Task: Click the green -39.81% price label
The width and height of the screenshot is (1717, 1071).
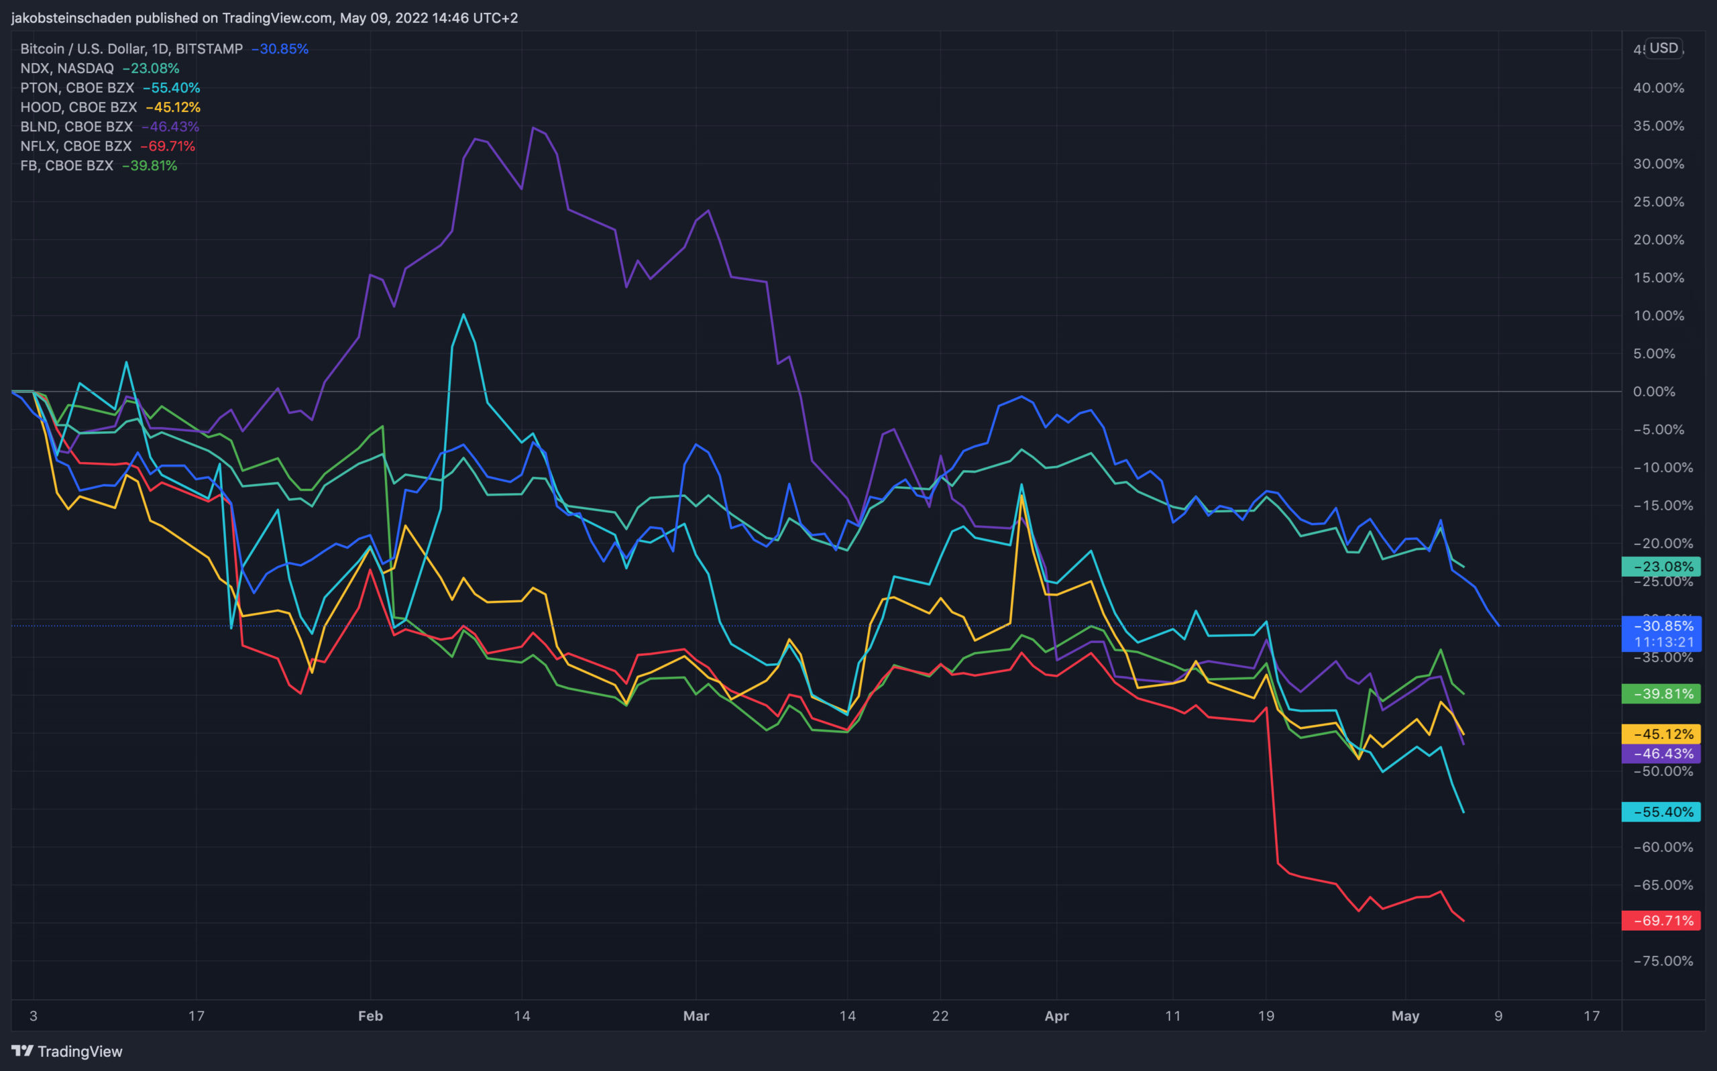Action: point(1661,694)
